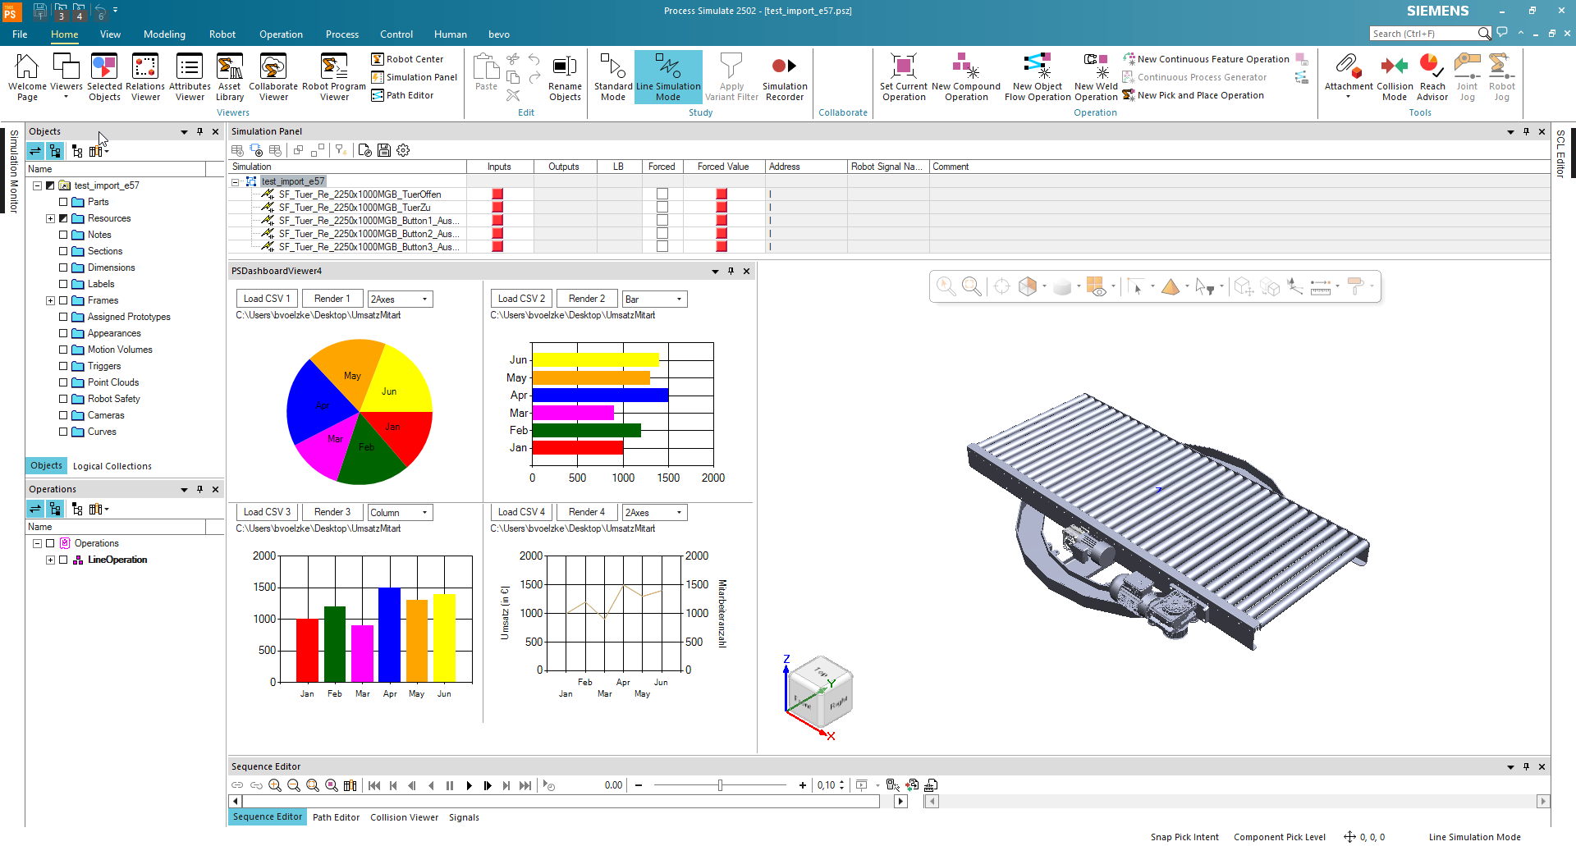Increase the time interval stepper value
This screenshot has width=1576, height=846.
tap(841, 783)
